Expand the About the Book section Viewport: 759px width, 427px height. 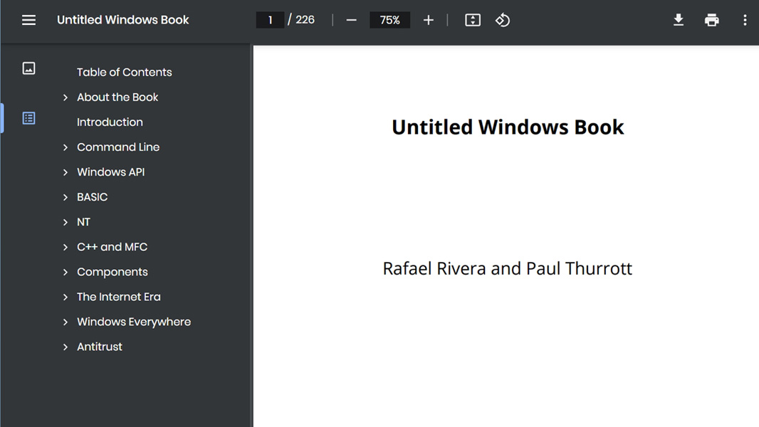66,97
